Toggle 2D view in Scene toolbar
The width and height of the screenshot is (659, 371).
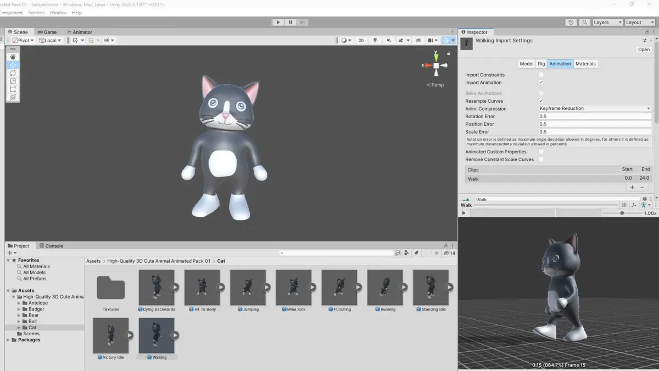coord(361,40)
